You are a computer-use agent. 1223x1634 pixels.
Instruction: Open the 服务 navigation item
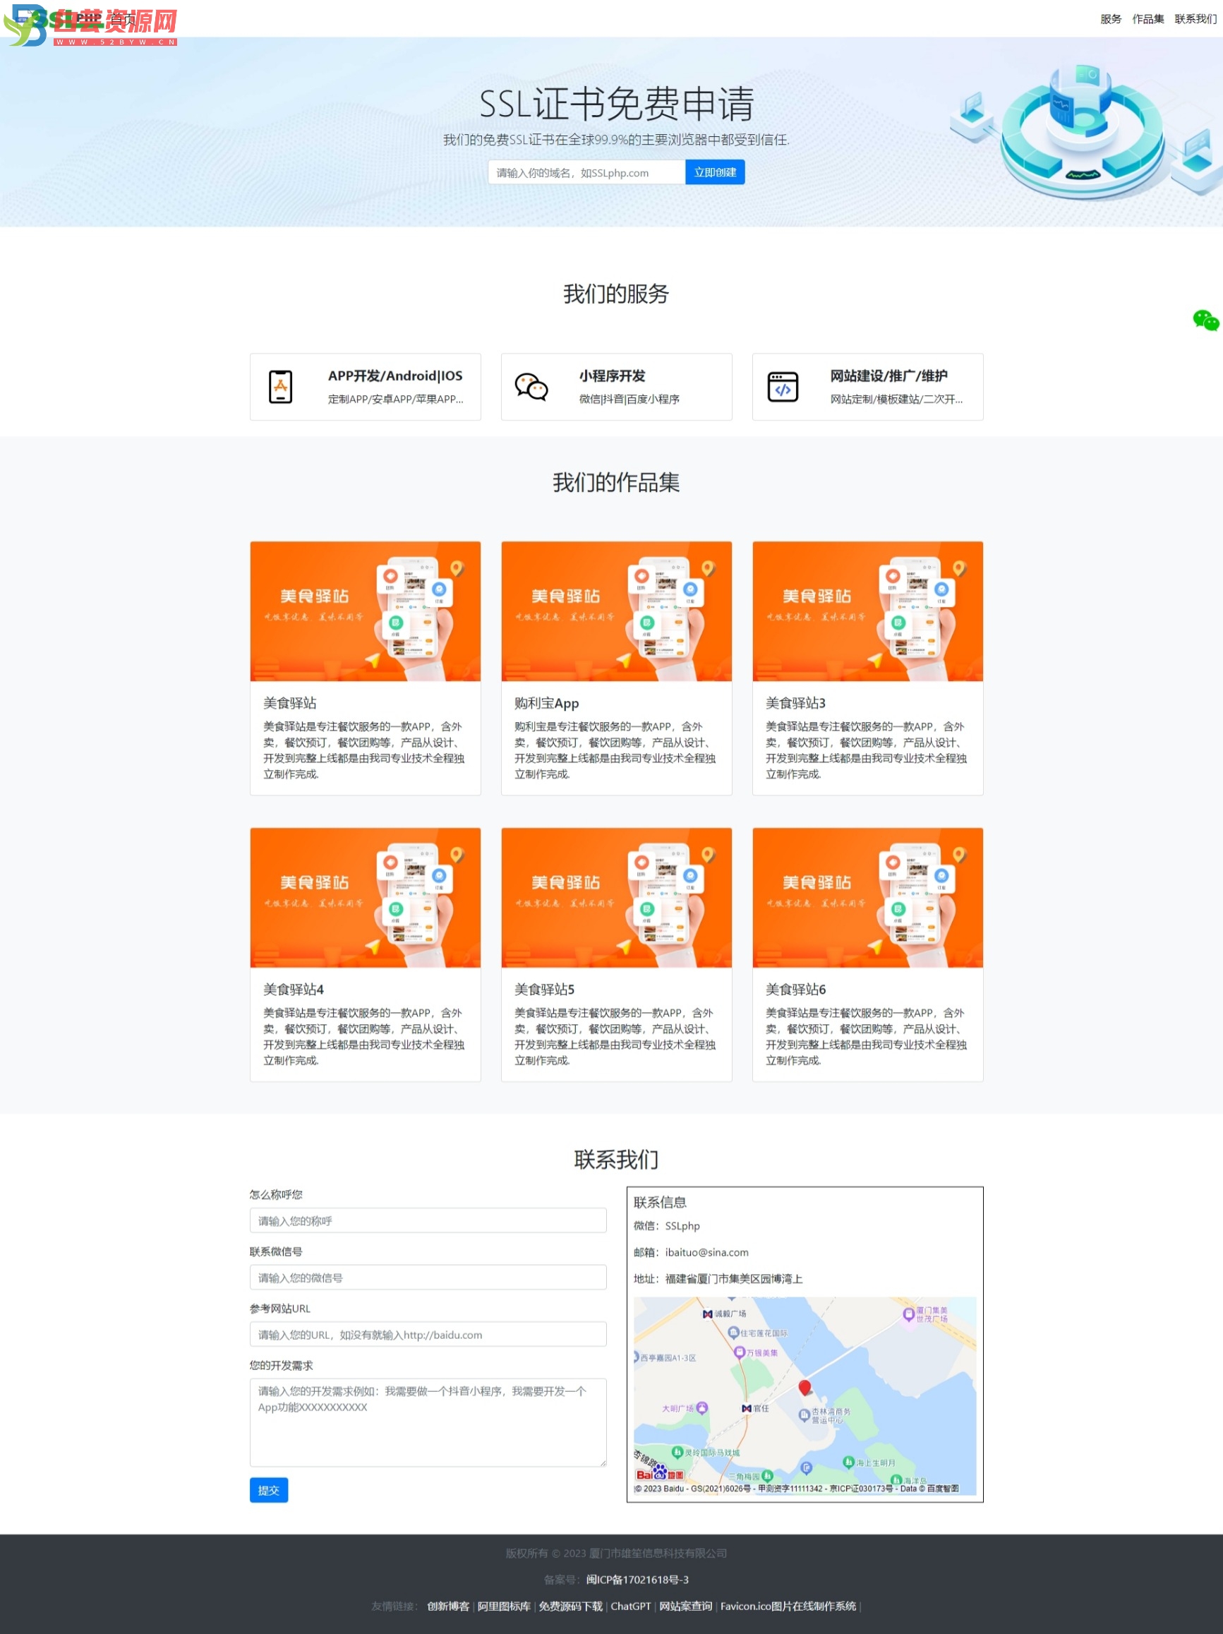pyautogui.click(x=1110, y=19)
